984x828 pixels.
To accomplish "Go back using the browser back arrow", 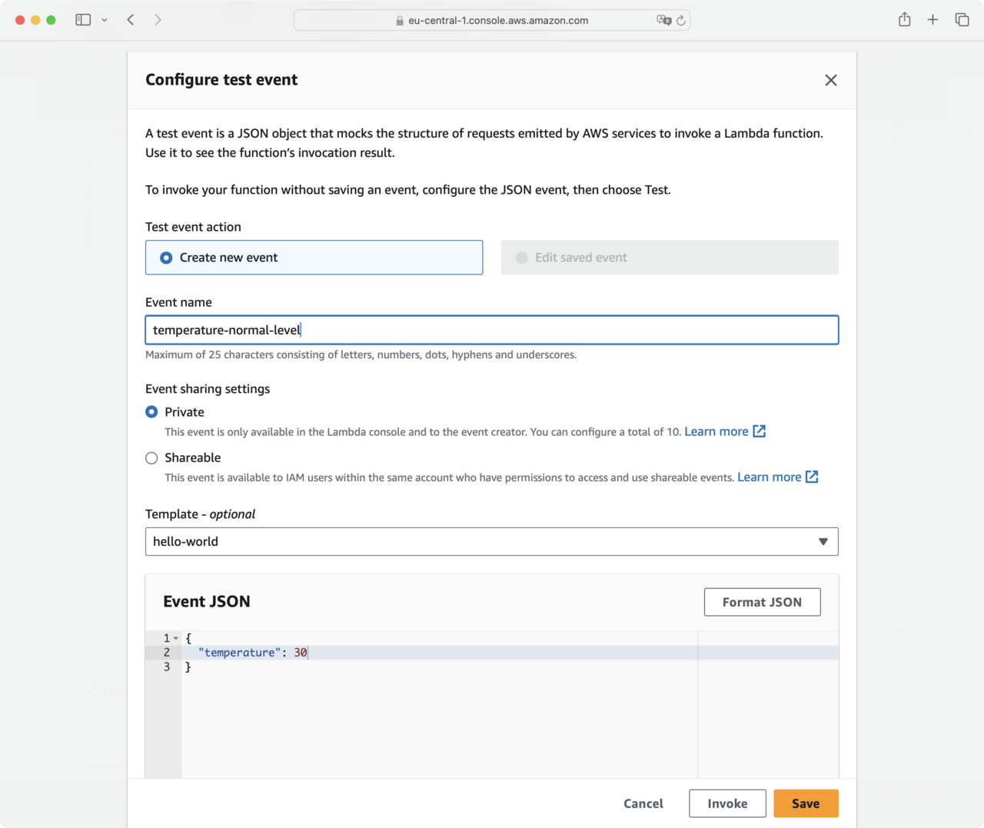I will 131,20.
